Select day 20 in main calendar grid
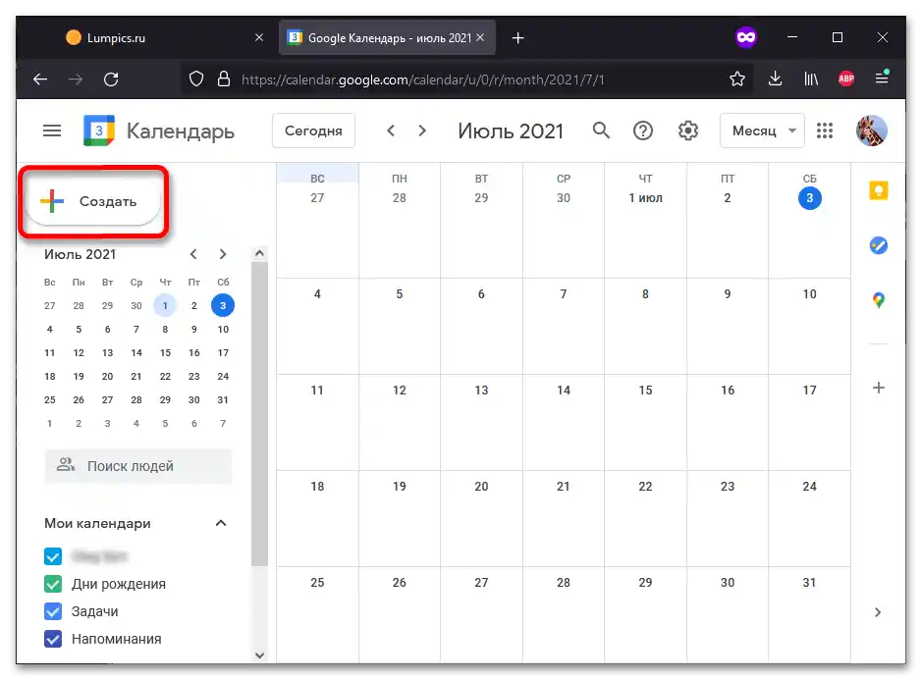This screenshot has height=680, width=922. (481, 487)
